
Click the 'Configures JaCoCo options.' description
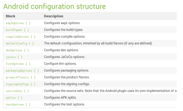(x=64, y=57)
